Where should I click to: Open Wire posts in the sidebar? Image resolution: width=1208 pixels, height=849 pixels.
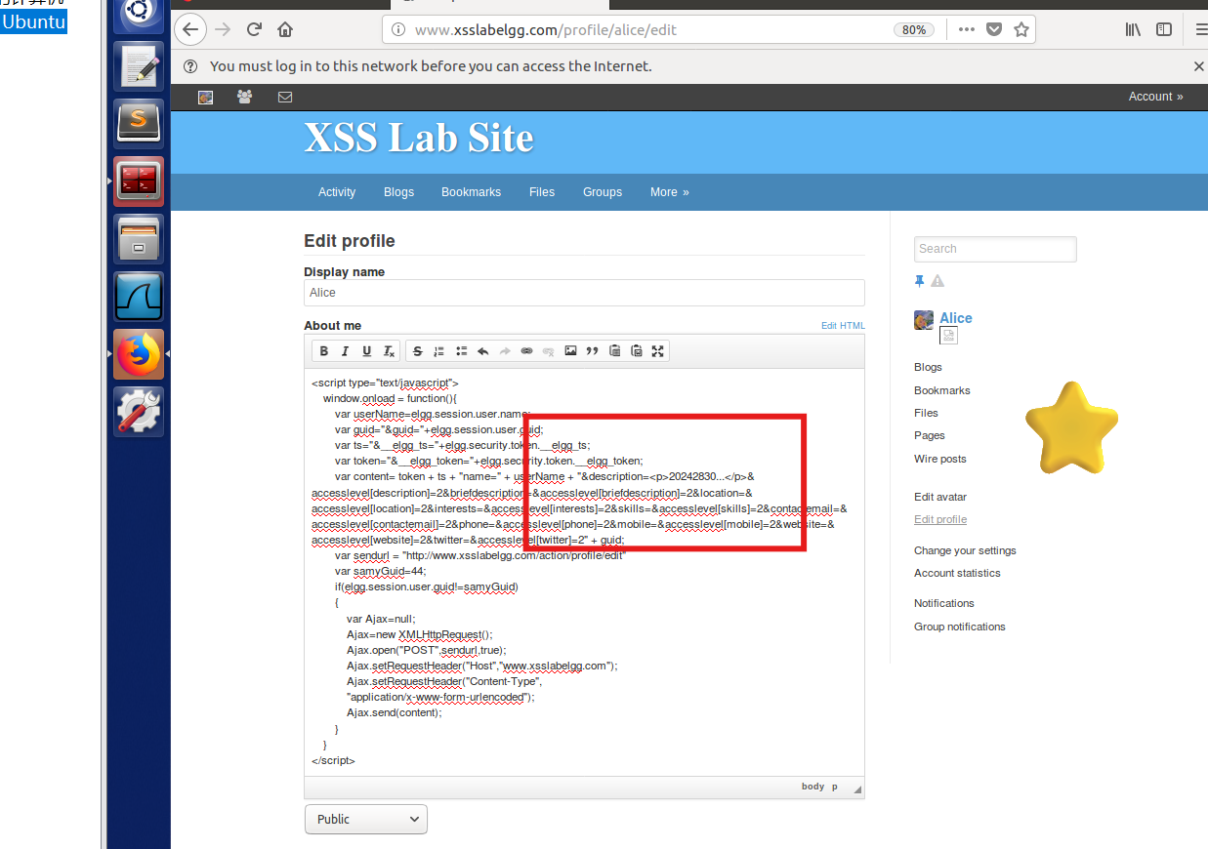click(x=940, y=459)
